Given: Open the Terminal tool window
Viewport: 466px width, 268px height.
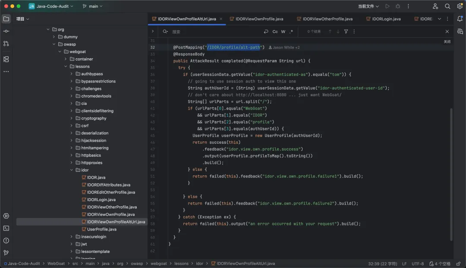Looking at the screenshot, I should [x=6, y=228].
